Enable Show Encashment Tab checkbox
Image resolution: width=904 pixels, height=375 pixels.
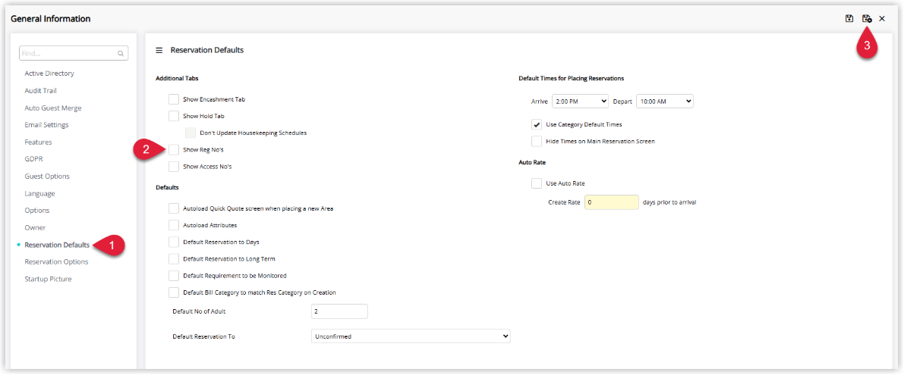coord(174,99)
